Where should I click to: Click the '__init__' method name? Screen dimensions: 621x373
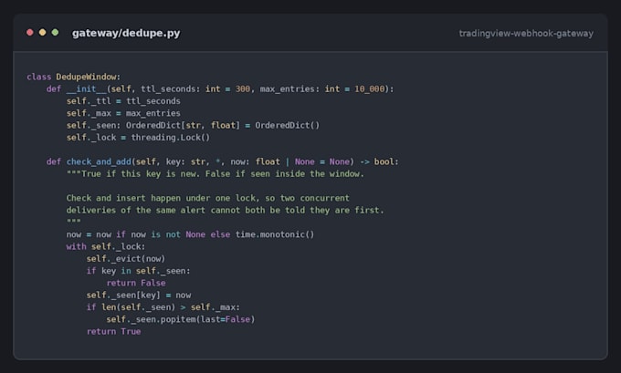click(x=86, y=89)
